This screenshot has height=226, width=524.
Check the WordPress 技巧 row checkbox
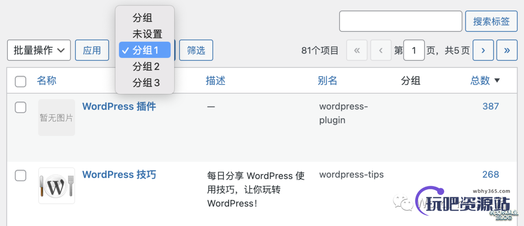(x=21, y=175)
